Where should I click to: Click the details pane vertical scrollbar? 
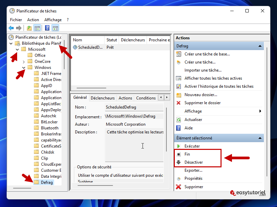coord(166,129)
